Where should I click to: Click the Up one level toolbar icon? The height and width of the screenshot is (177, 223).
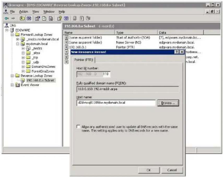(22, 18)
